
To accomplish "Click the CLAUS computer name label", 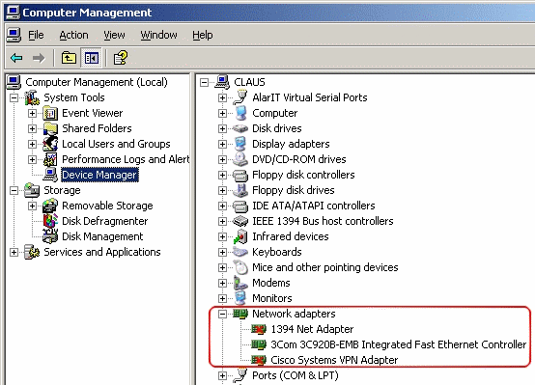I will [x=249, y=82].
